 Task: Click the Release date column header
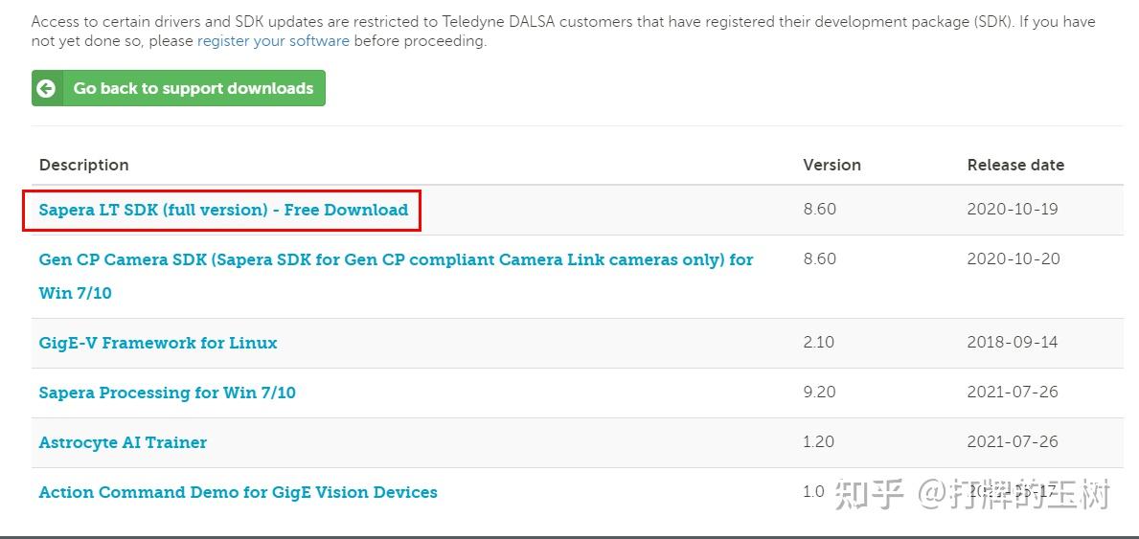[1015, 165]
